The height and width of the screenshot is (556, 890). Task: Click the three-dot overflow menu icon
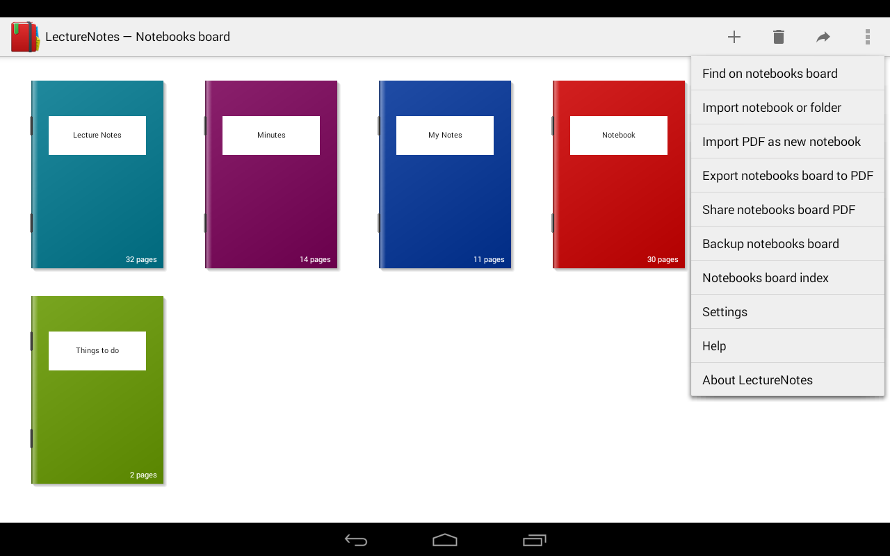[x=867, y=36]
